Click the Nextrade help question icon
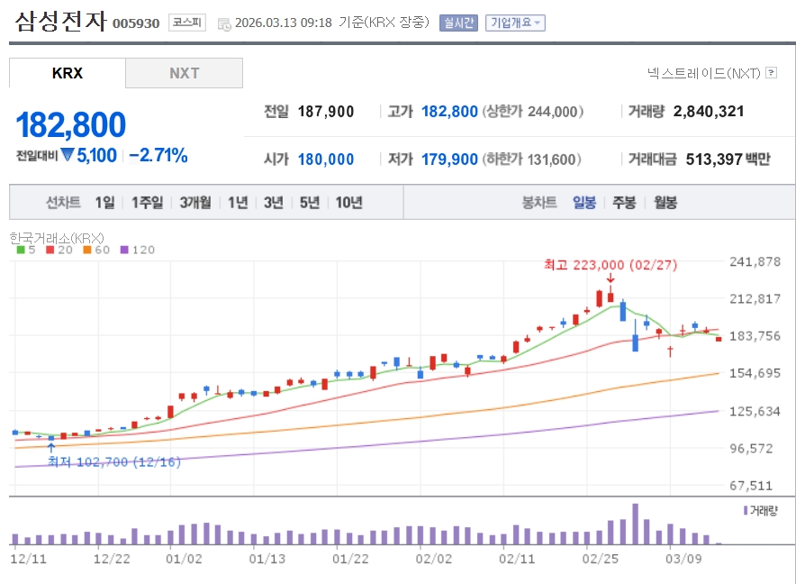This screenshot has height=584, width=796. click(x=771, y=73)
